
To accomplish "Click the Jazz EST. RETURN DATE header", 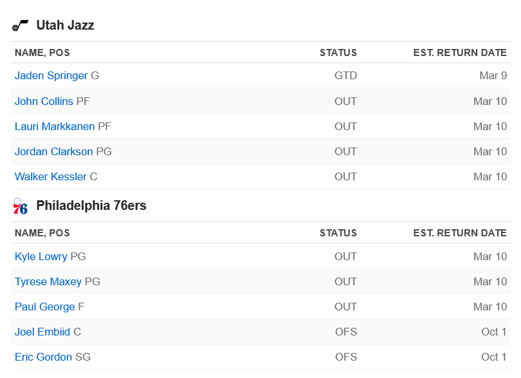I will 460,53.
